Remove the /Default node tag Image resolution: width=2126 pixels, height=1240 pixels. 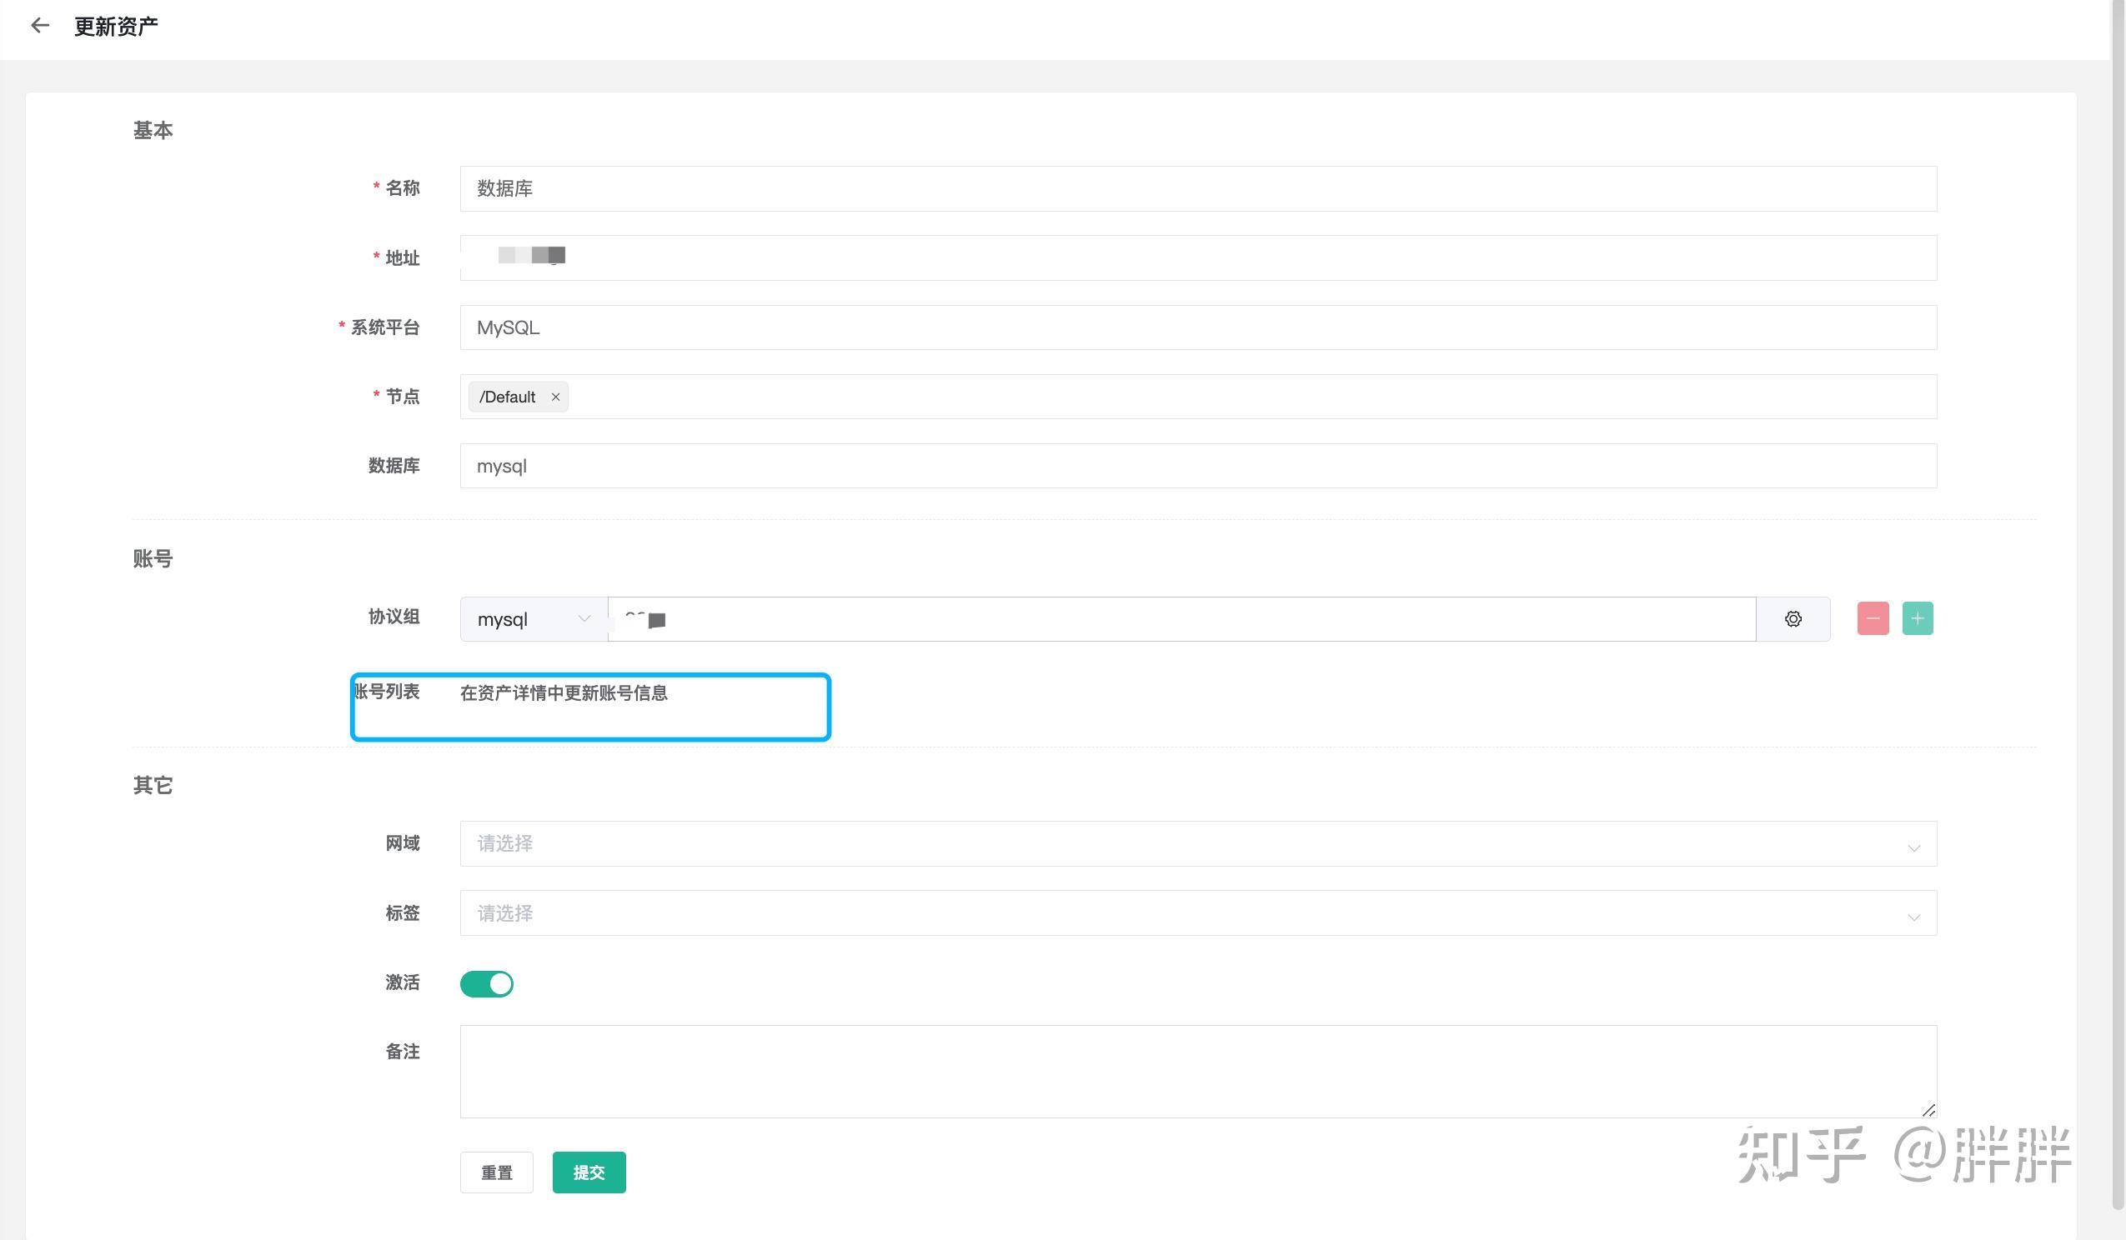(x=555, y=397)
